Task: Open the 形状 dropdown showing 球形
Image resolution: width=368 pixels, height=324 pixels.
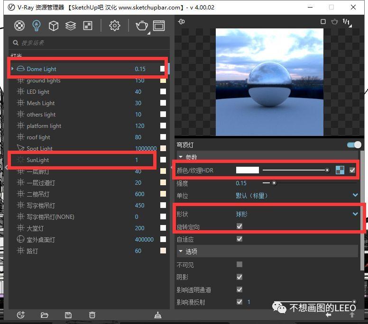Action: point(297,214)
